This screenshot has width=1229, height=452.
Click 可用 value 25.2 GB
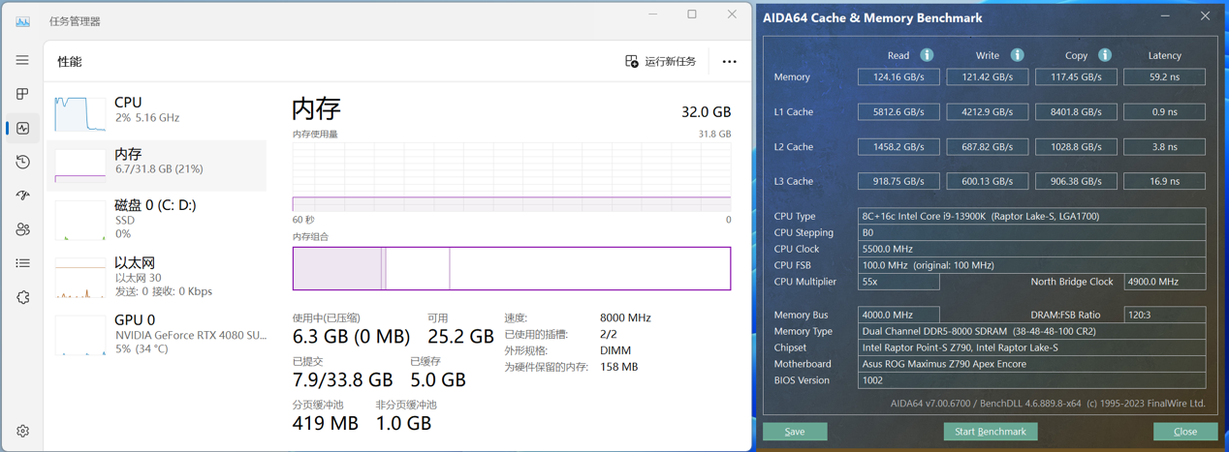pyautogui.click(x=460, y=337)
